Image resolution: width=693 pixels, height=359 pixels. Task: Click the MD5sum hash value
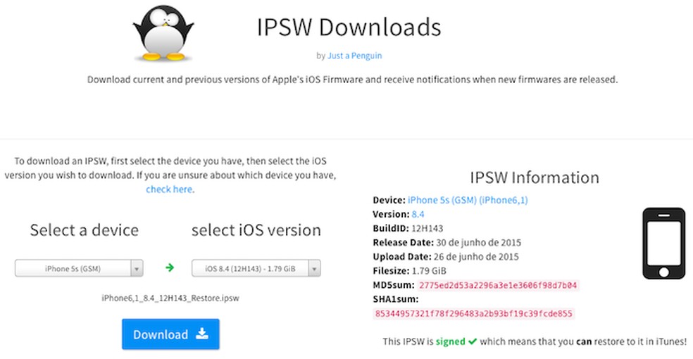point(498,285)
